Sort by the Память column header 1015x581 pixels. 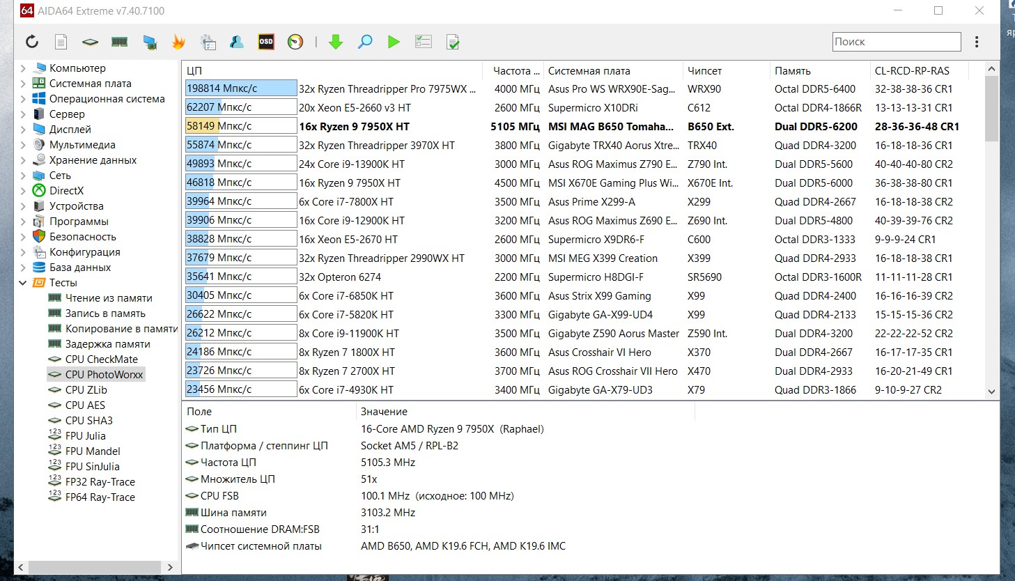pyautogui.click(x=820, y=70)
